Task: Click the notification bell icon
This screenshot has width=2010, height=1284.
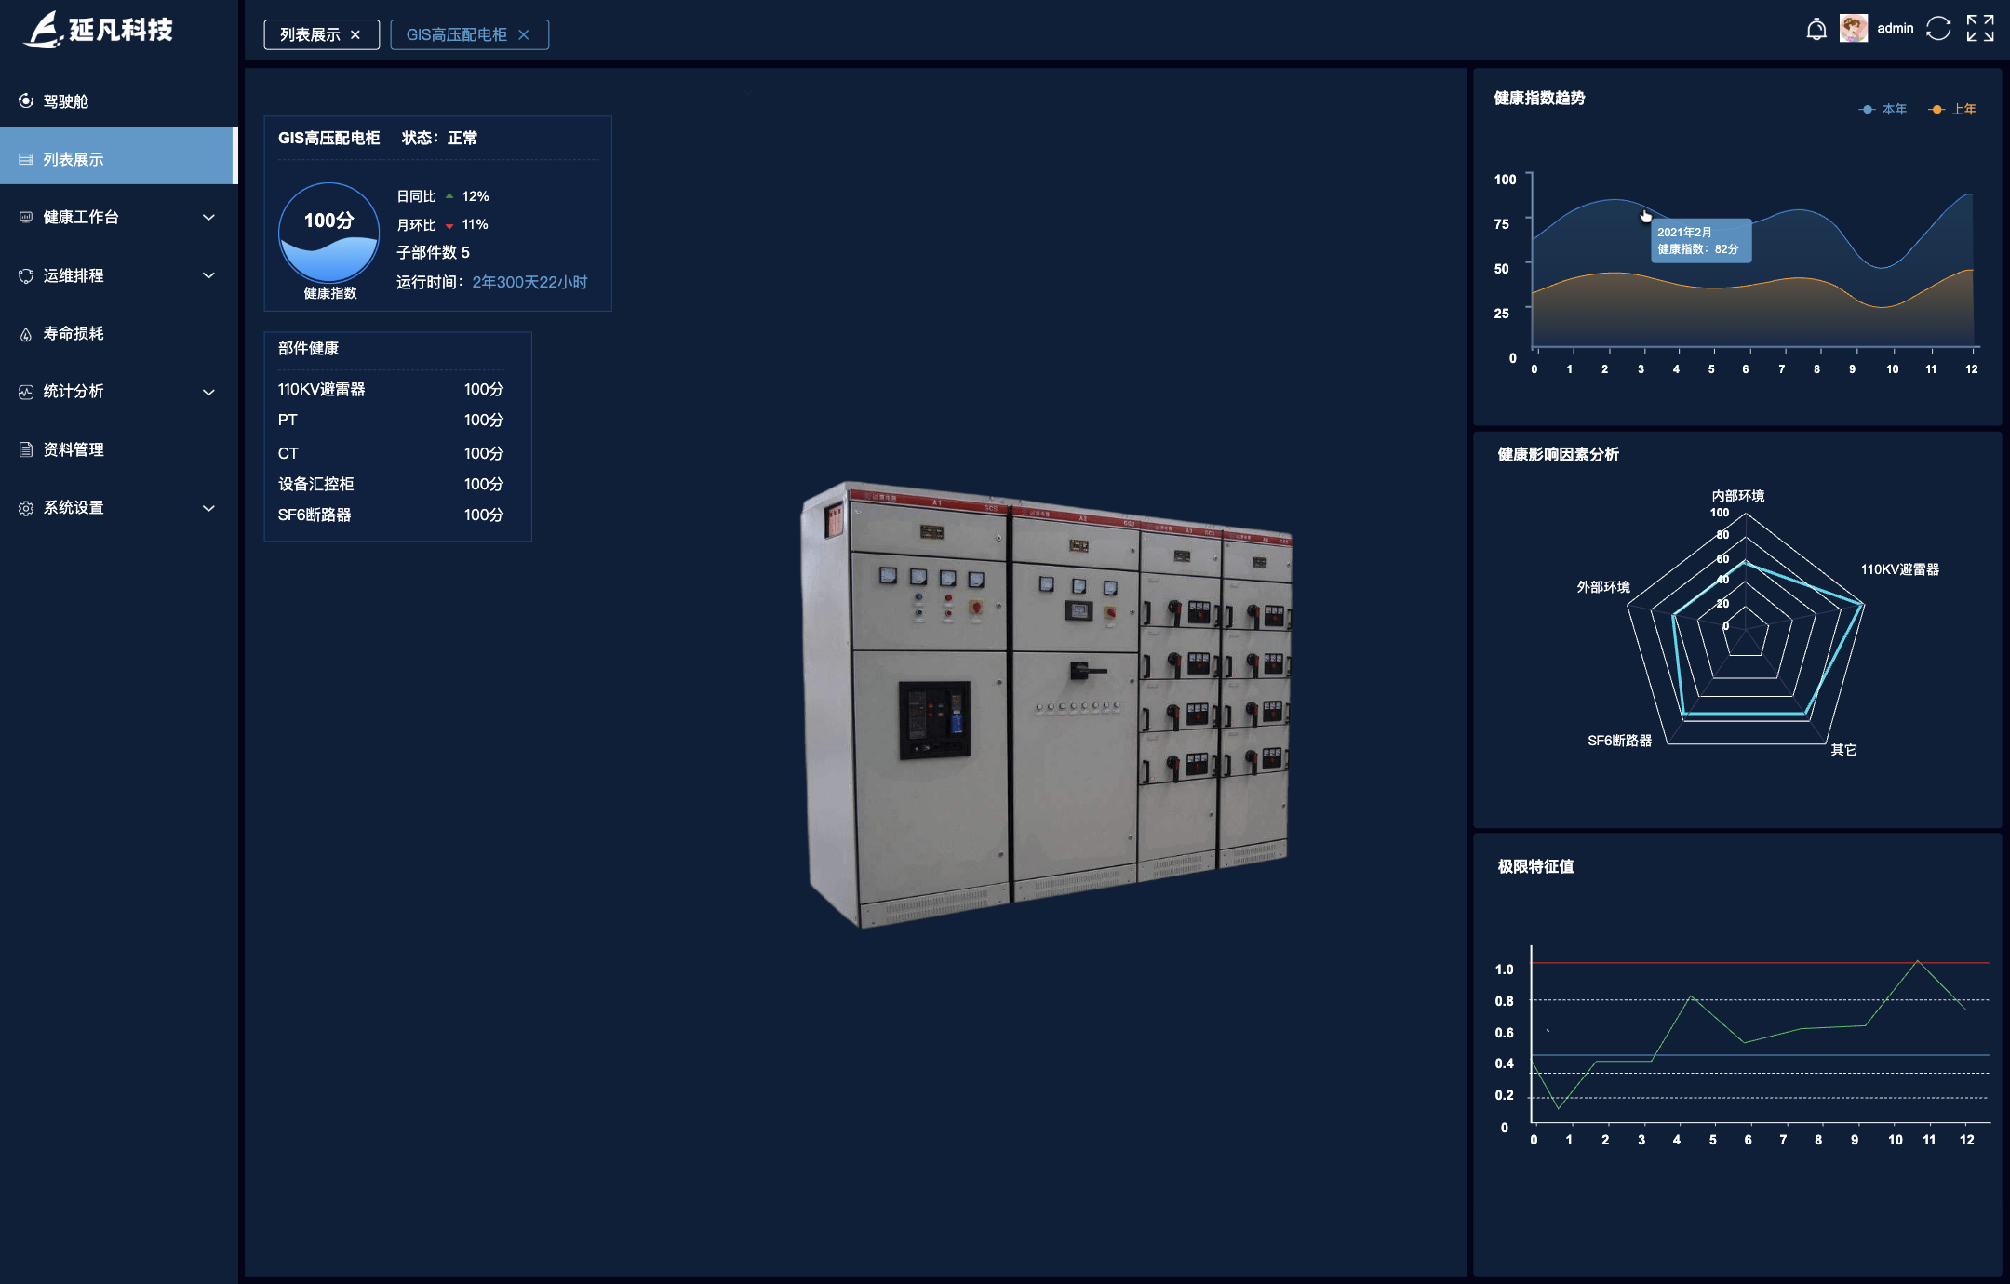Action: click(1816, 30)
